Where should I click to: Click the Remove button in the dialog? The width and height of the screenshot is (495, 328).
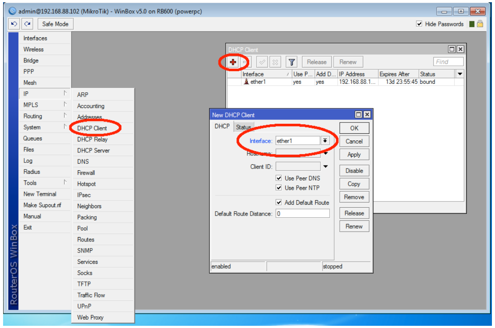(x=354, y=197)
